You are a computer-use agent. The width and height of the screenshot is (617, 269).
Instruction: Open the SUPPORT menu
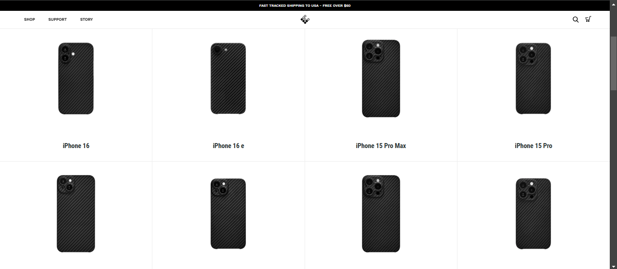click(57, 19)
